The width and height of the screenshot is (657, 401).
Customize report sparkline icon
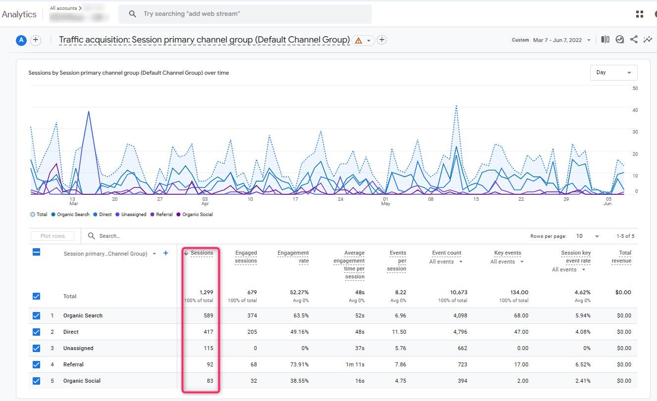tap(648, 40)
